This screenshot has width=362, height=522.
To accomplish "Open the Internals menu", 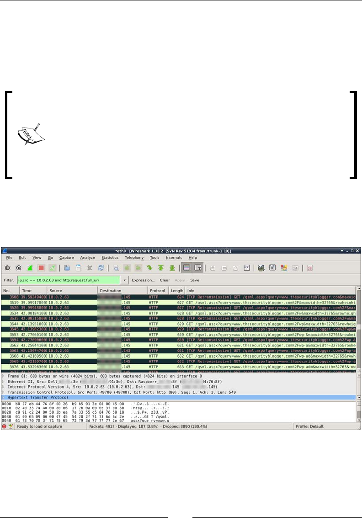I will [174, 257].
